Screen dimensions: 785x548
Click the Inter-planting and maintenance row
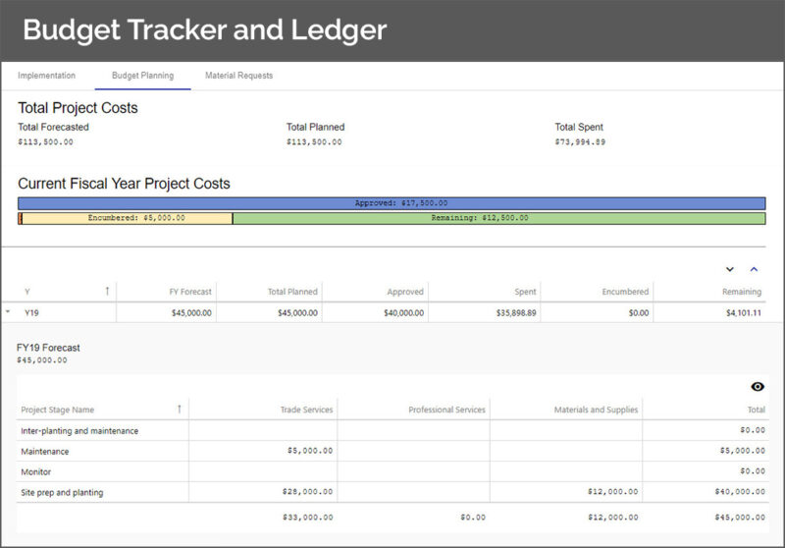pyautogui.click(x=79, y=430)
